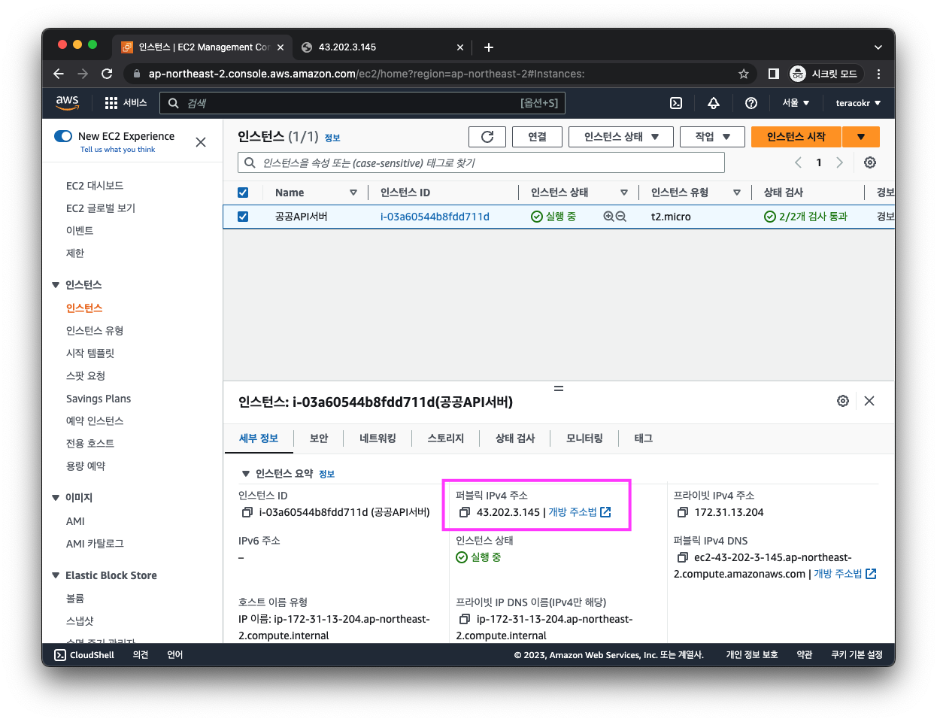Sort by 인스턴스 상태 column arrow

[x=624, y=193]
